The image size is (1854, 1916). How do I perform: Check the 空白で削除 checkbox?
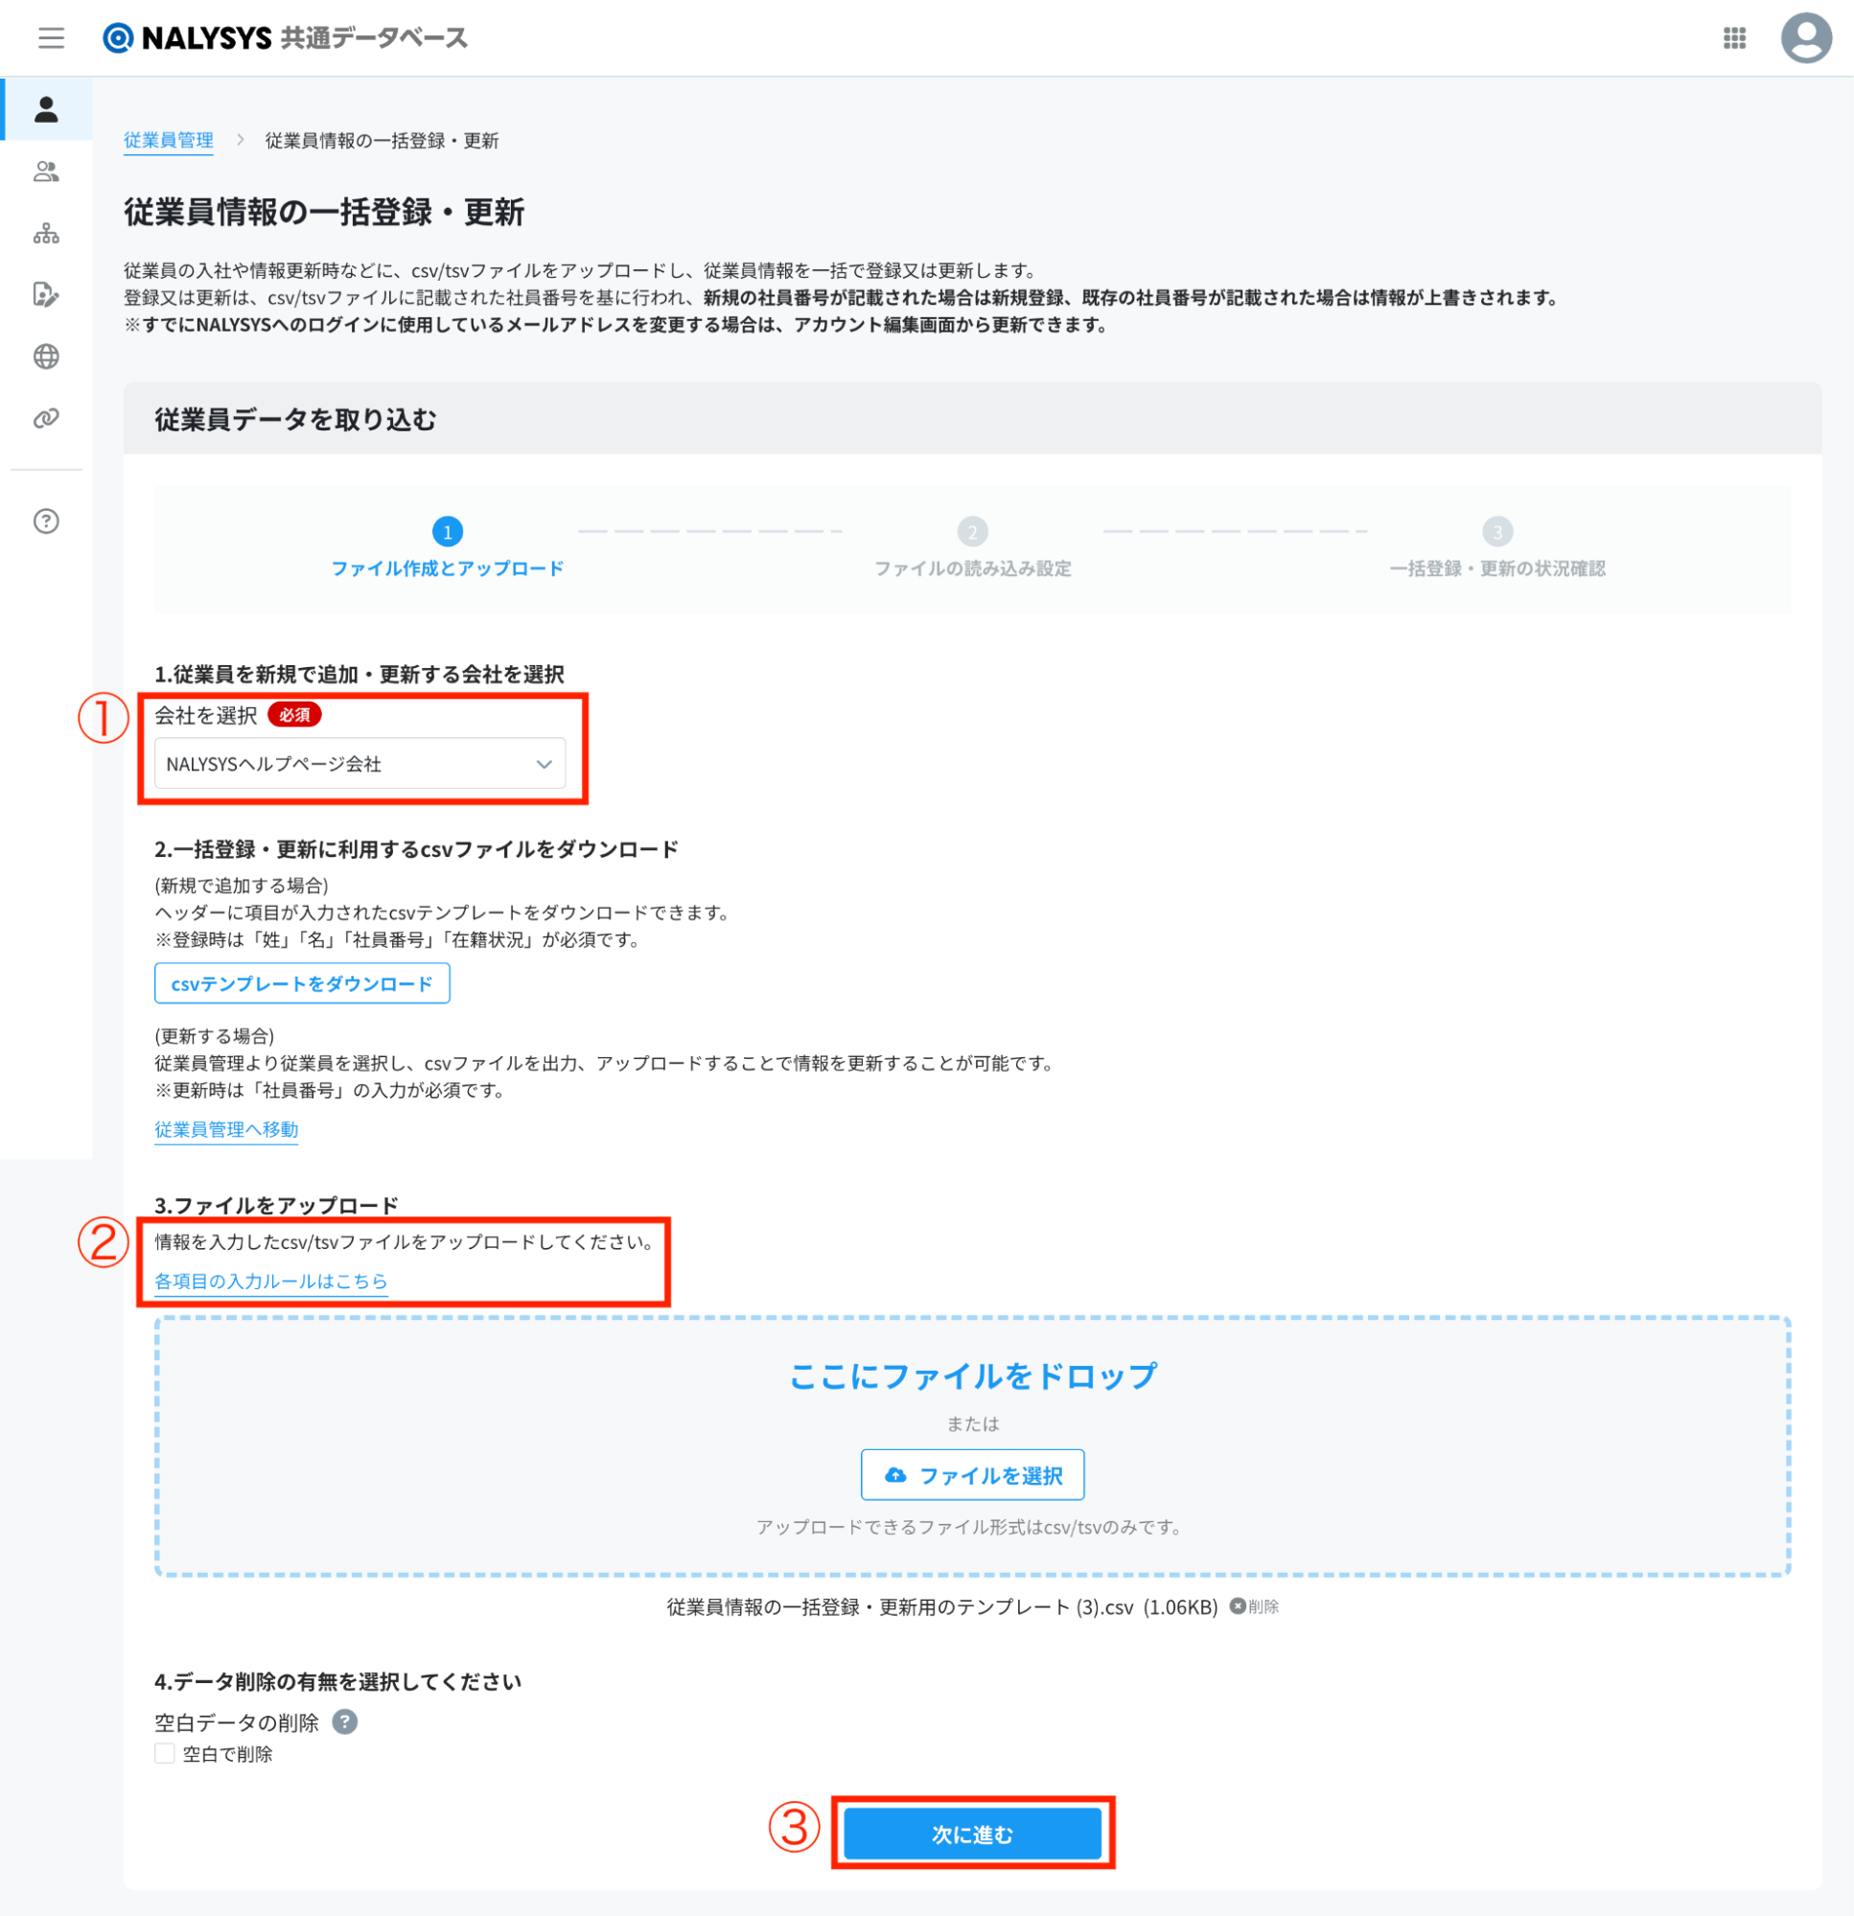pyautogui.click(x=164, y=1754)
